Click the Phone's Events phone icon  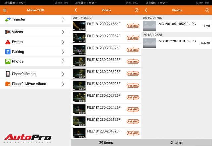[x=8, y=74]
